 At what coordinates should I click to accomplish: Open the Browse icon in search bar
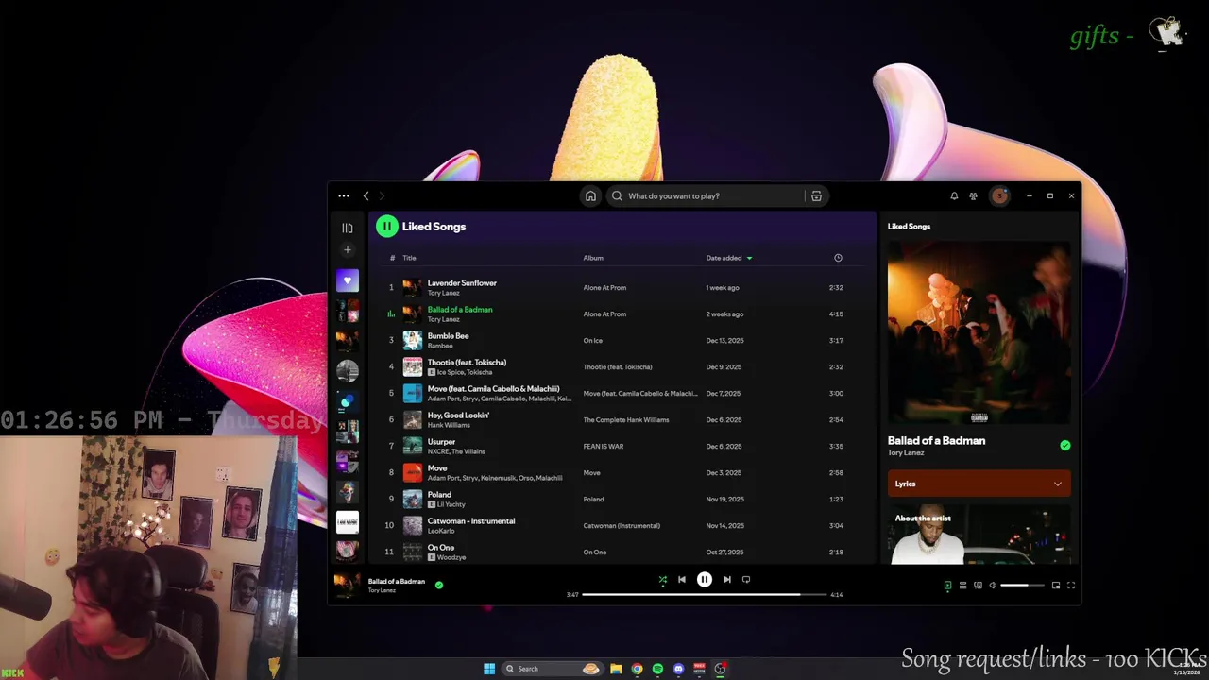click(816, 195)
